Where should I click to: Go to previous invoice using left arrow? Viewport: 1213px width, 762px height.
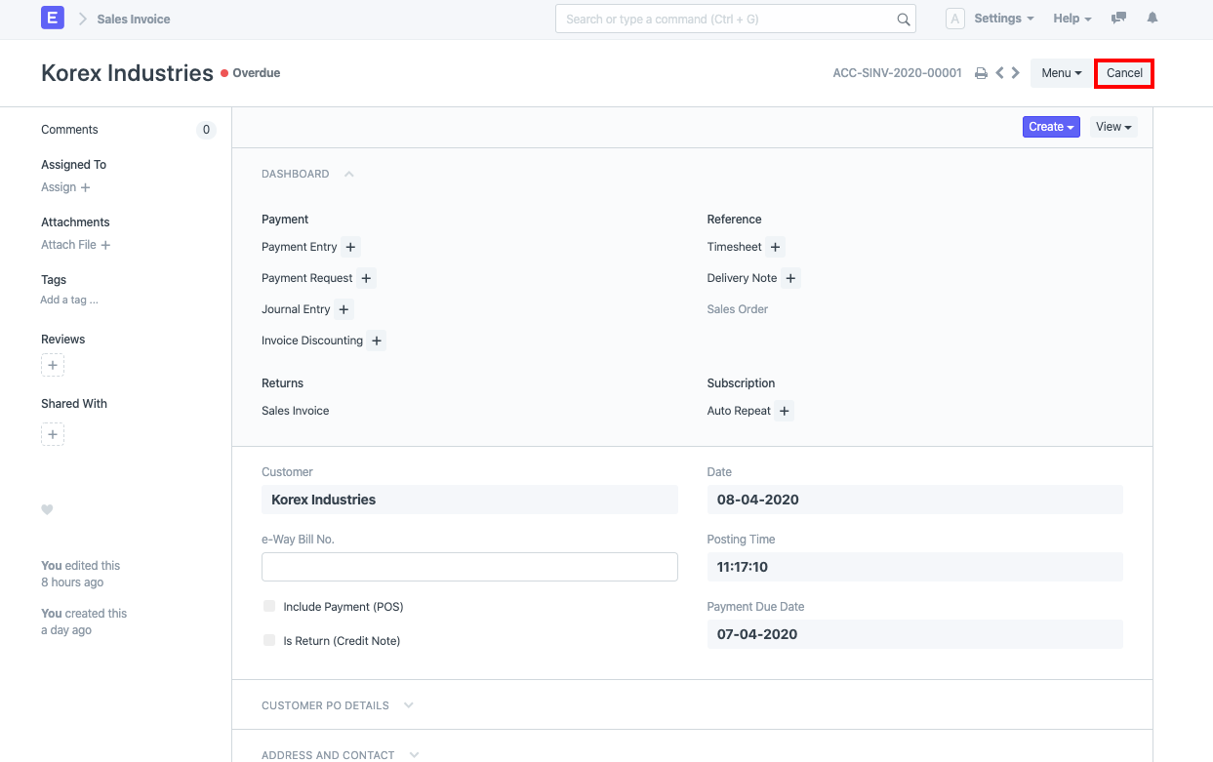pyautogui.click(x=999, y=73)
